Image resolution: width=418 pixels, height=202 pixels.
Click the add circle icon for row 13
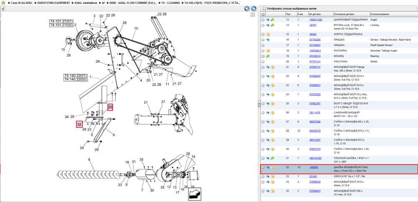(263, 20)
